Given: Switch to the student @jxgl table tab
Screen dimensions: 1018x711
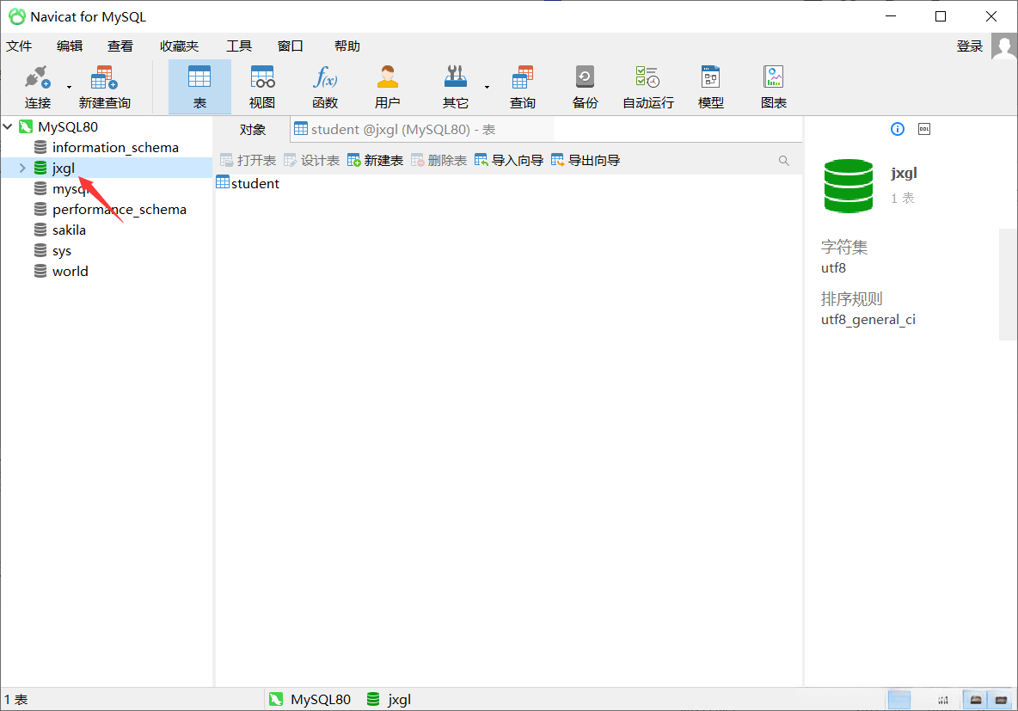Looking at the screenshot, I should coord(395,129).
